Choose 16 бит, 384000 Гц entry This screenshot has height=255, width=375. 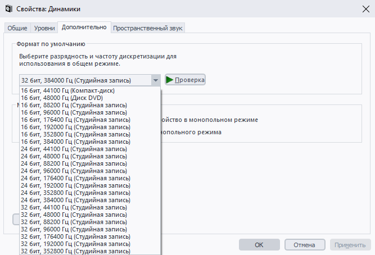(90, 142)
